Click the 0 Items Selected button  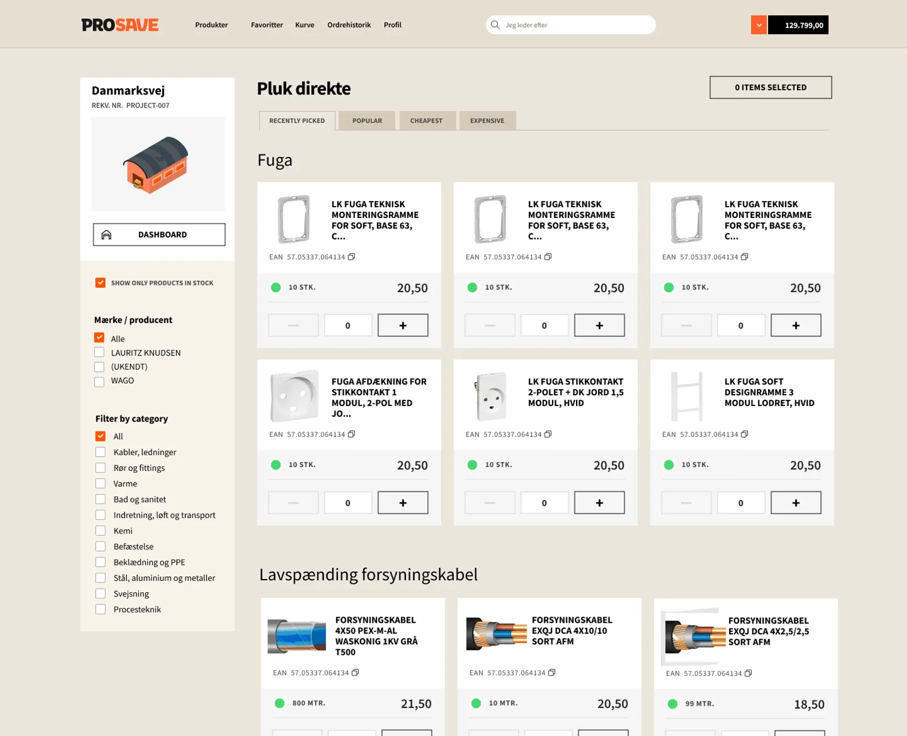pyautogui.click(x=770, y=87)
